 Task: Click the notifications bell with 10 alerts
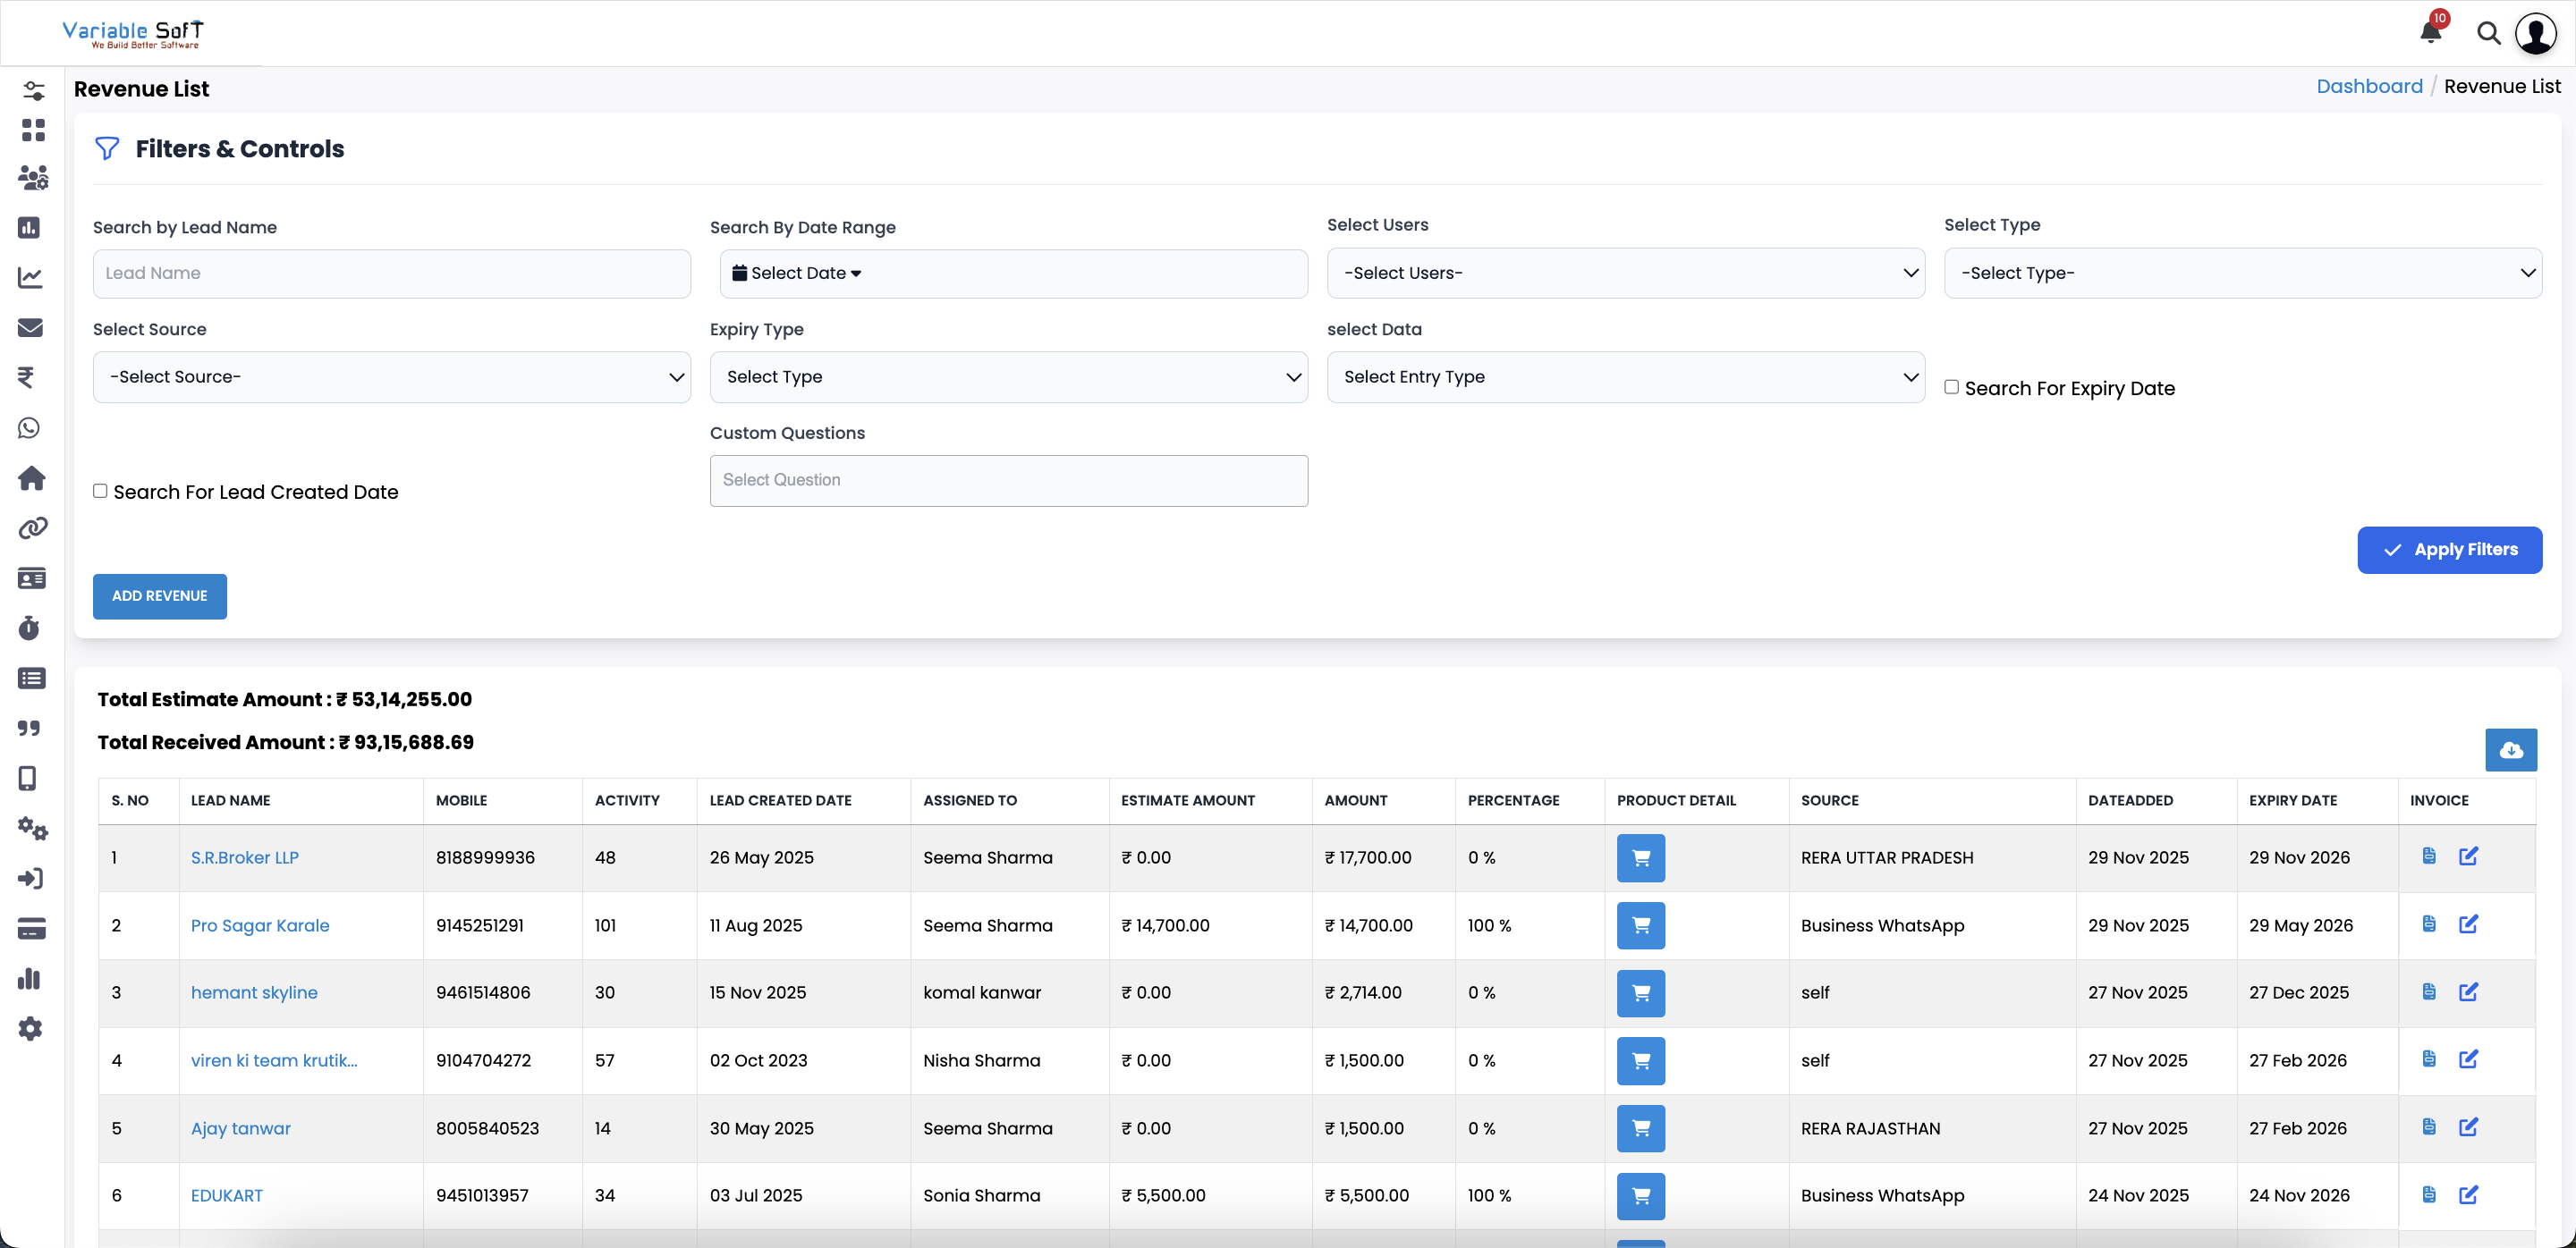click(x=2430, y=32)
